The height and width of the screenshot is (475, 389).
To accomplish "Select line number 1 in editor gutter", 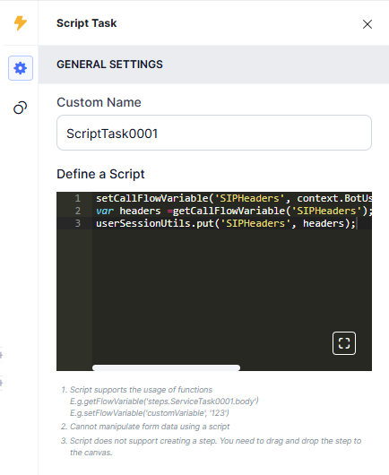I will tap(78, 198).
